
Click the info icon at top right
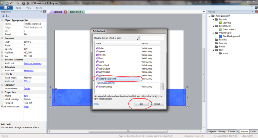tap(256, 8)
